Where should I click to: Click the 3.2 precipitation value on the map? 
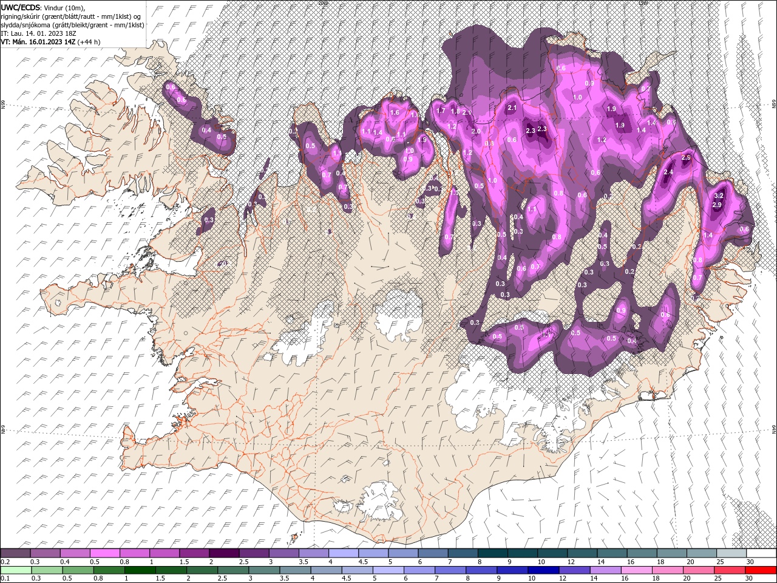[719, 196]
